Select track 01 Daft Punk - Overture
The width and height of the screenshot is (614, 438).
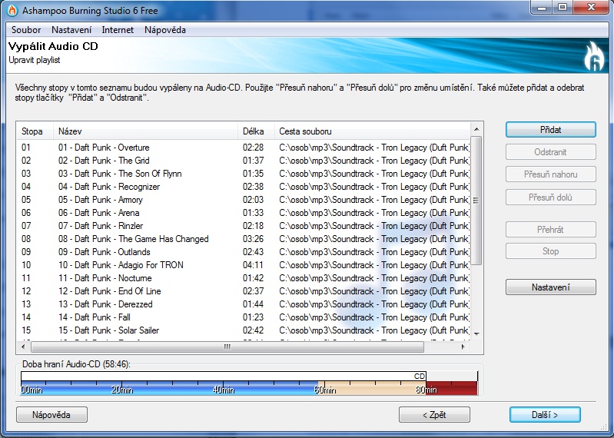click(x=104, y=148)
